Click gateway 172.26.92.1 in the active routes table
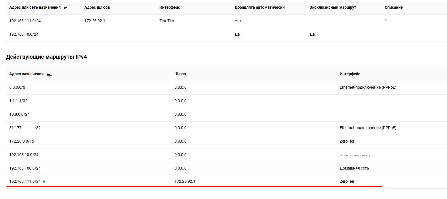This screenshot has width=447, height=199. (x=185, y=181)
